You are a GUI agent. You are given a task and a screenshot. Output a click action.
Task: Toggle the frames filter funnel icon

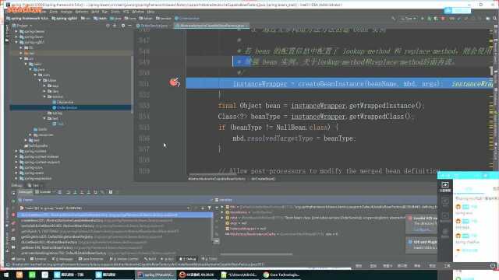(x=209, y=208)
